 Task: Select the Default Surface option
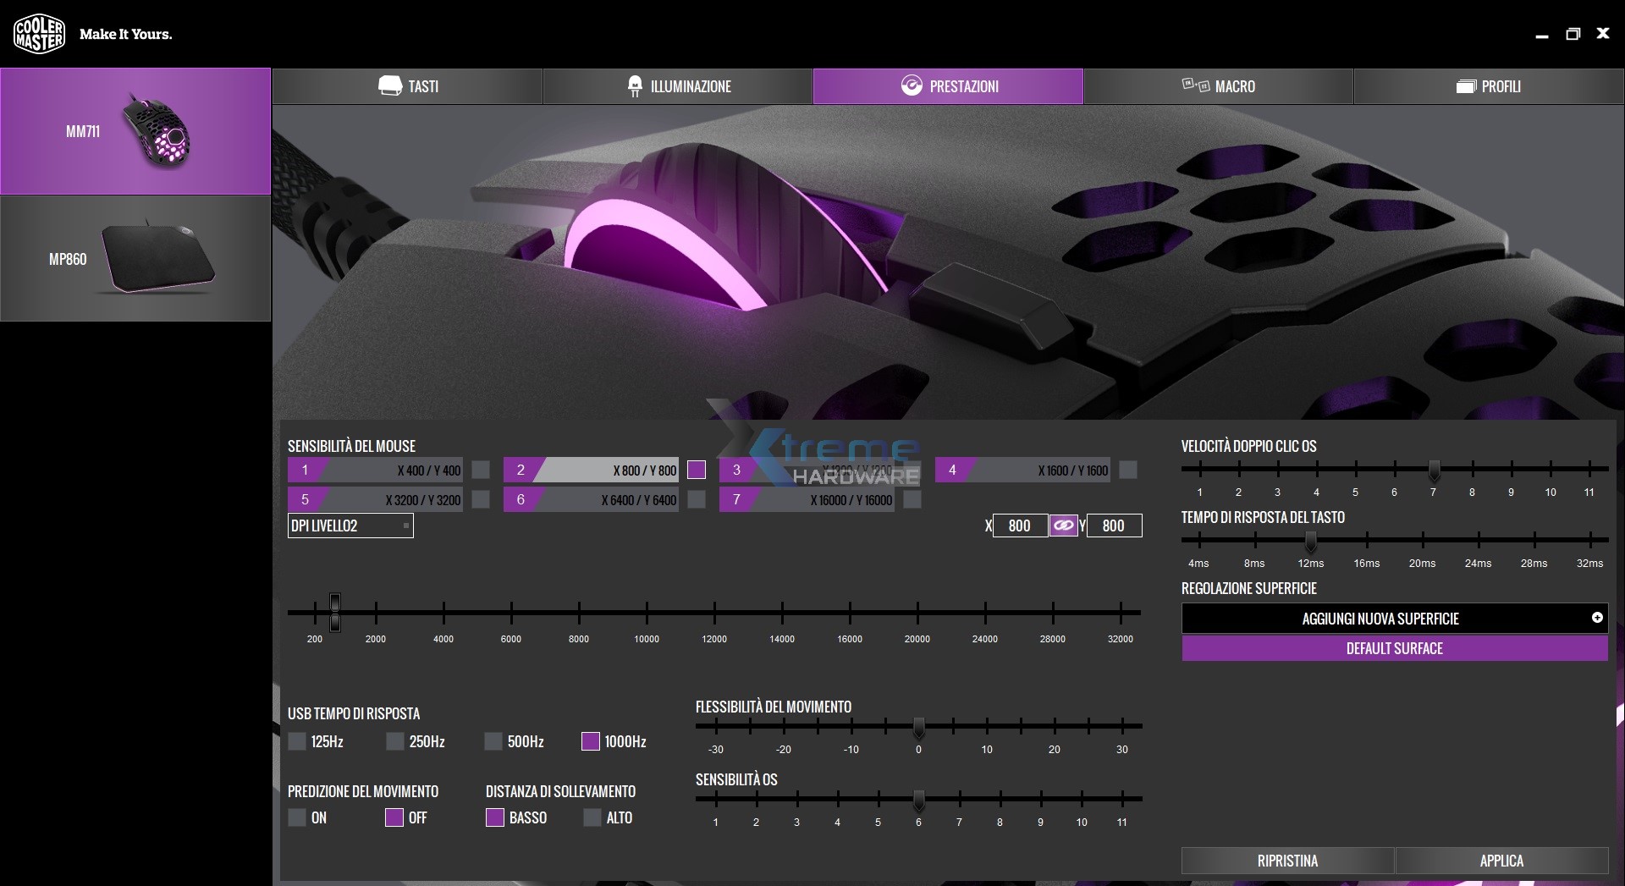pyautogui.click(x=1394, y=648)
